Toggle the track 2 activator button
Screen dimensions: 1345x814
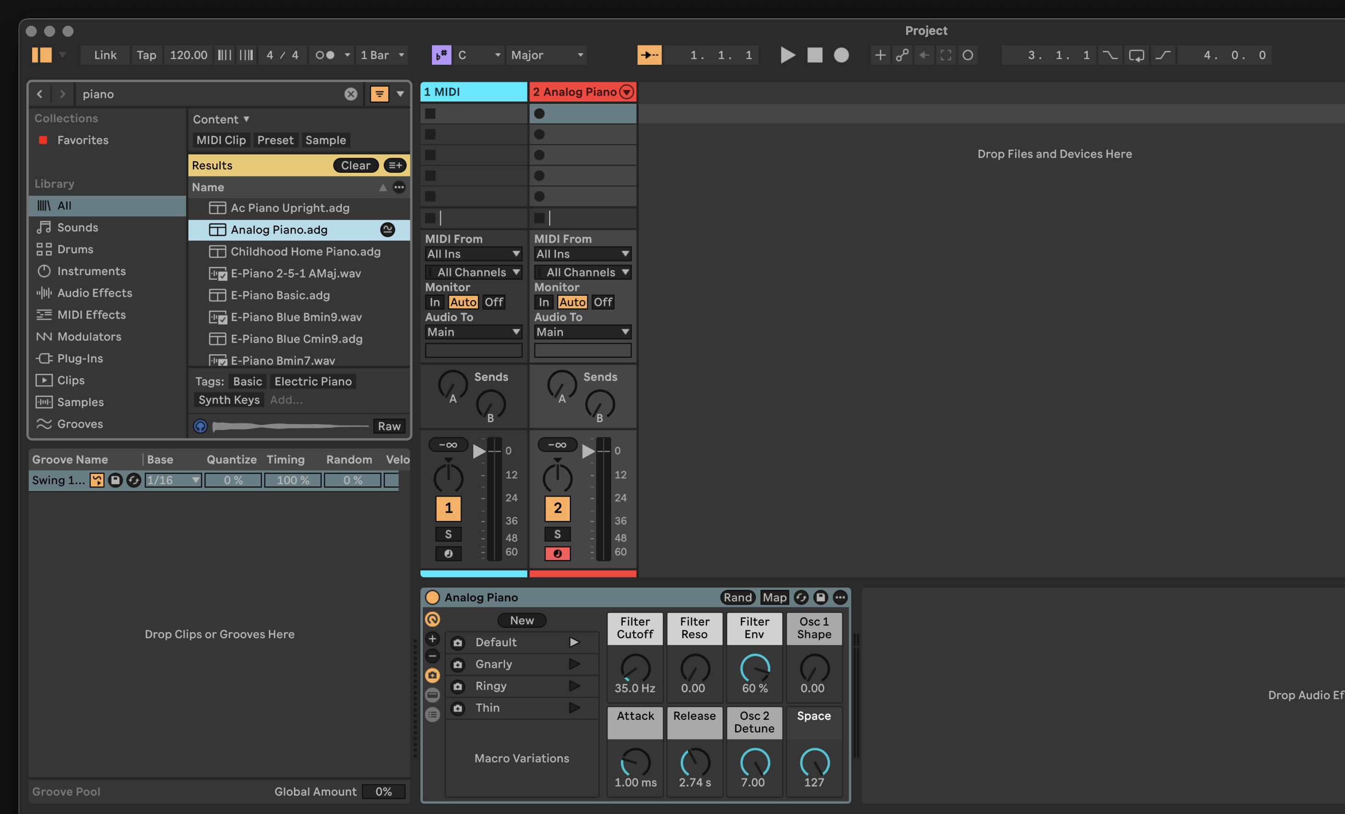click(557, 509)
